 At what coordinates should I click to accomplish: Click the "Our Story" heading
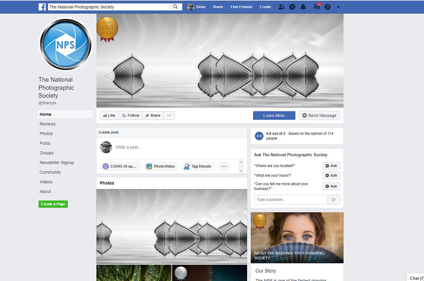[x=265, y=271]
